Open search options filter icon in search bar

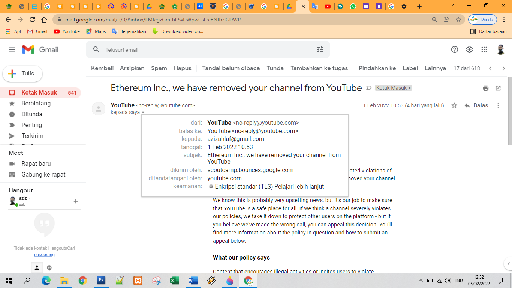320,49
